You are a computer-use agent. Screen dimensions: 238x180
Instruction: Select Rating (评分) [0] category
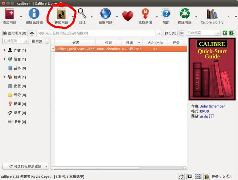(17, 95)
